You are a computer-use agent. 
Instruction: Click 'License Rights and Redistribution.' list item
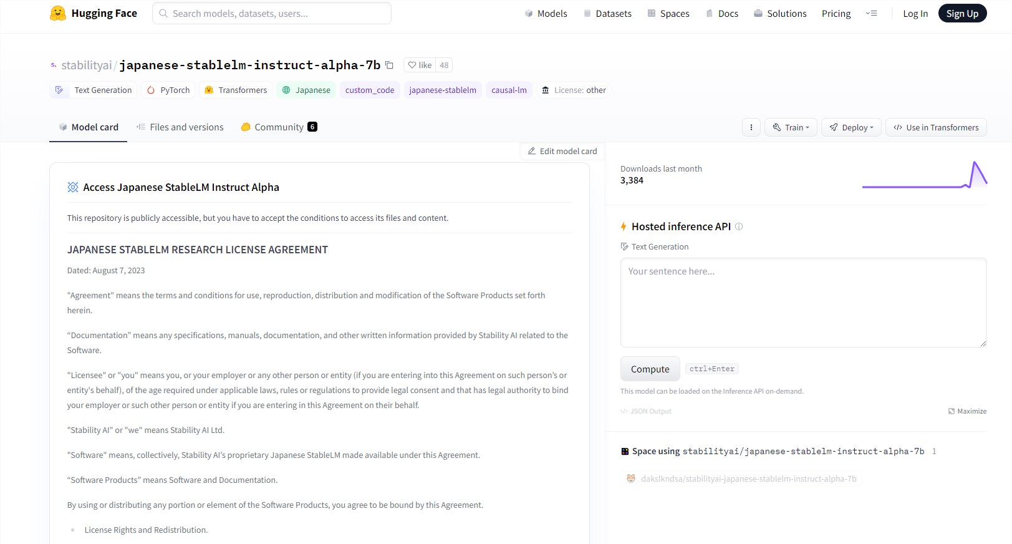point(146,530)
